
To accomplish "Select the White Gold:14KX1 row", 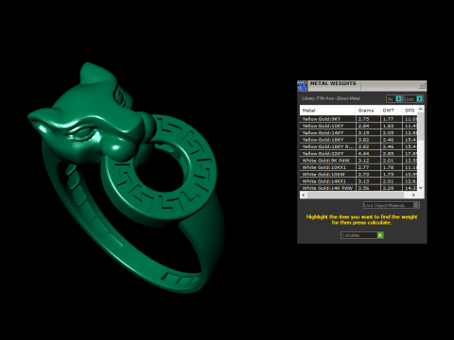I will tap(358, 181).
